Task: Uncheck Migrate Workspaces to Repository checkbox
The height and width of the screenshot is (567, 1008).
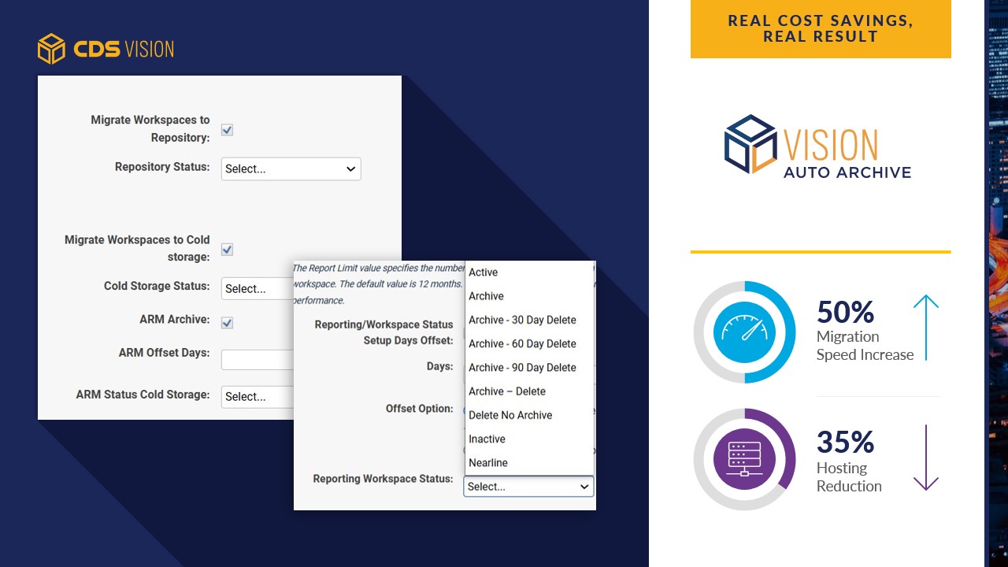Action: point(227,130)
